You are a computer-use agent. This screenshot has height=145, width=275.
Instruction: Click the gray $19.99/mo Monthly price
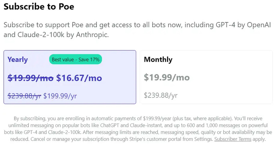tap(167, 77)
